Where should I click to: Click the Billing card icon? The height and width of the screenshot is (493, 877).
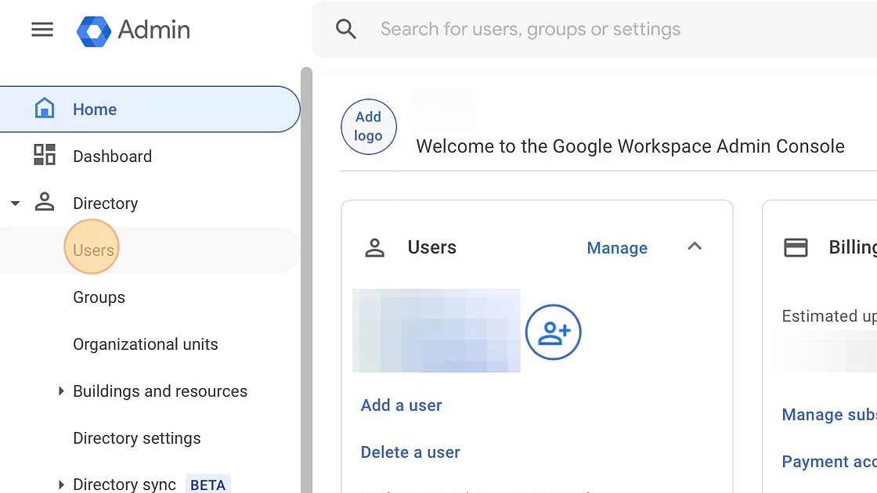[x=796, y=246]
